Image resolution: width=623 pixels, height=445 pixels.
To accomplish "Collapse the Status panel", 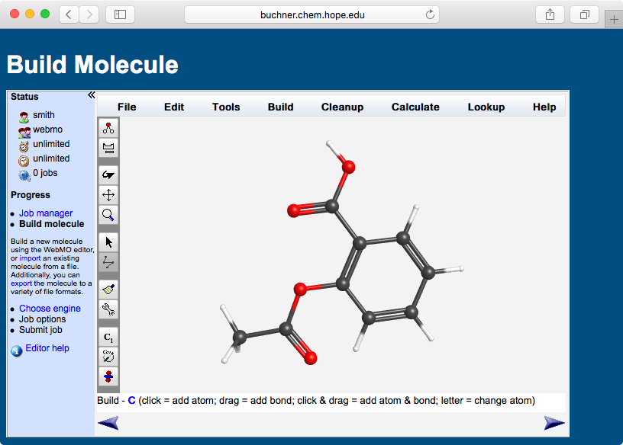I will (x=91, y=94).
